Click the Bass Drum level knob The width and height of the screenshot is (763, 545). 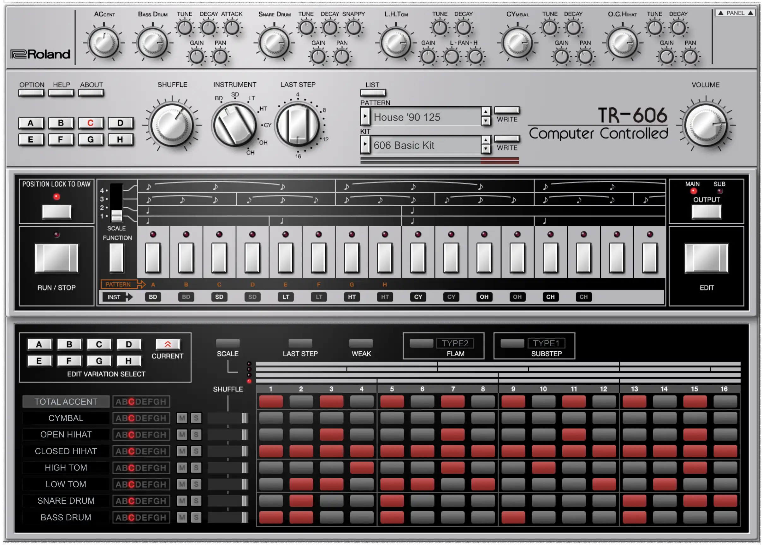pos(153,43)
